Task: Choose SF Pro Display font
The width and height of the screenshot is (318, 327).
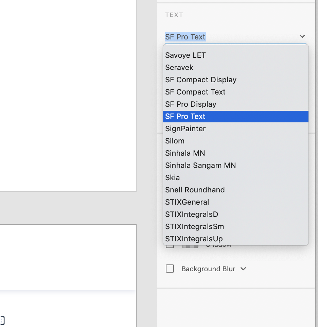Action: [x=191, y=104]
